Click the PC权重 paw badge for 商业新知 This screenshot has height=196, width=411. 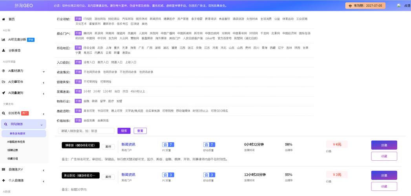tap(168, 175)
